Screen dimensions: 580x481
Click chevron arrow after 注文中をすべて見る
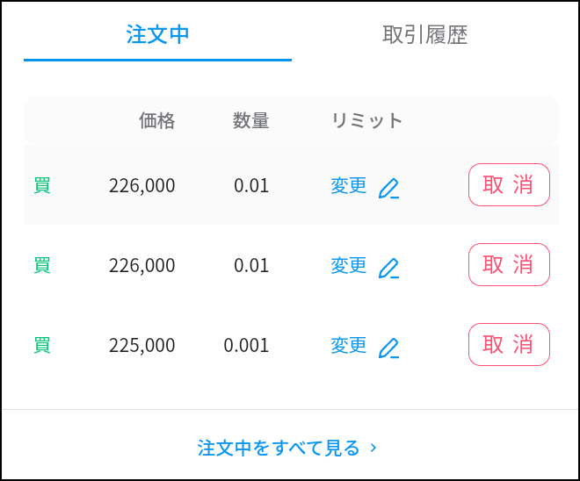[x=373, y=449]
